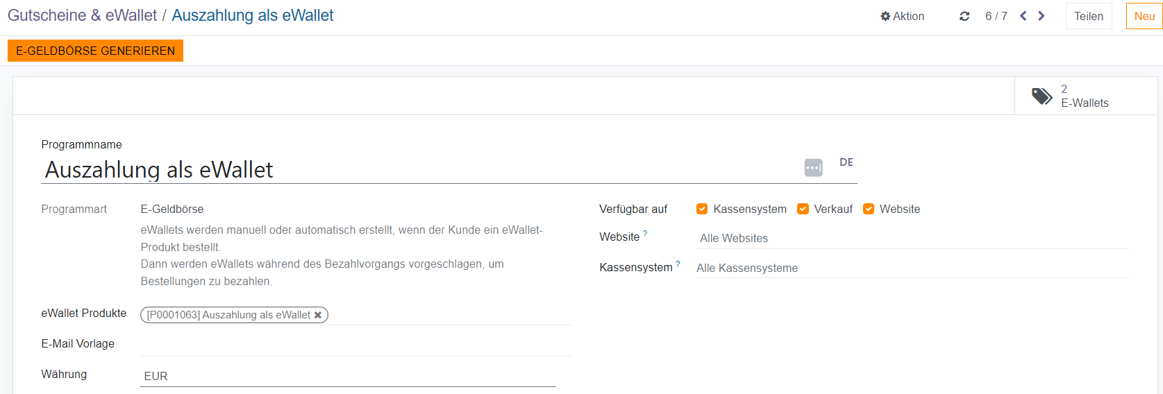Uncheck the Kassensystem checkbox
1163x394 pixels.
[702, 209]
